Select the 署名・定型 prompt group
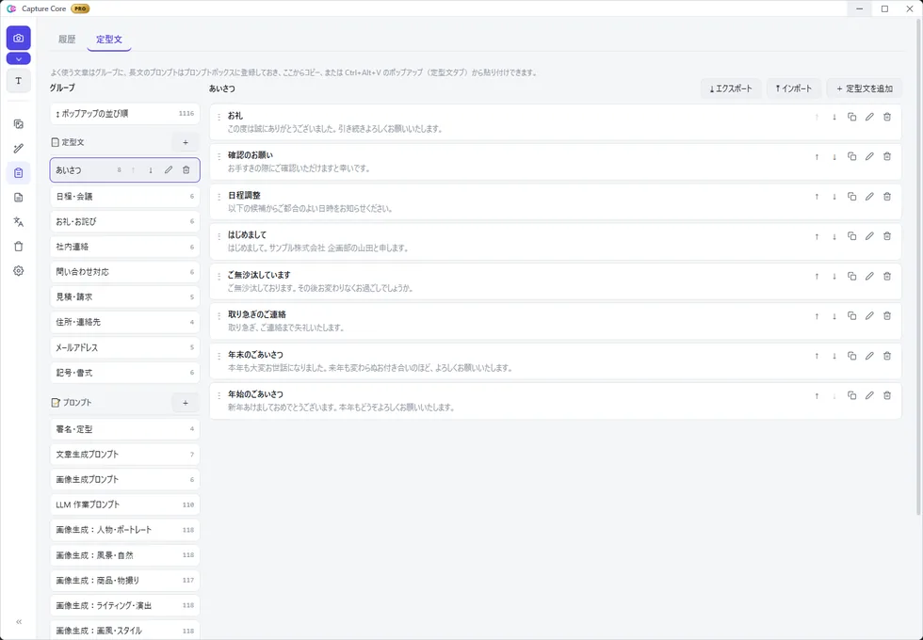 (124, 429)
